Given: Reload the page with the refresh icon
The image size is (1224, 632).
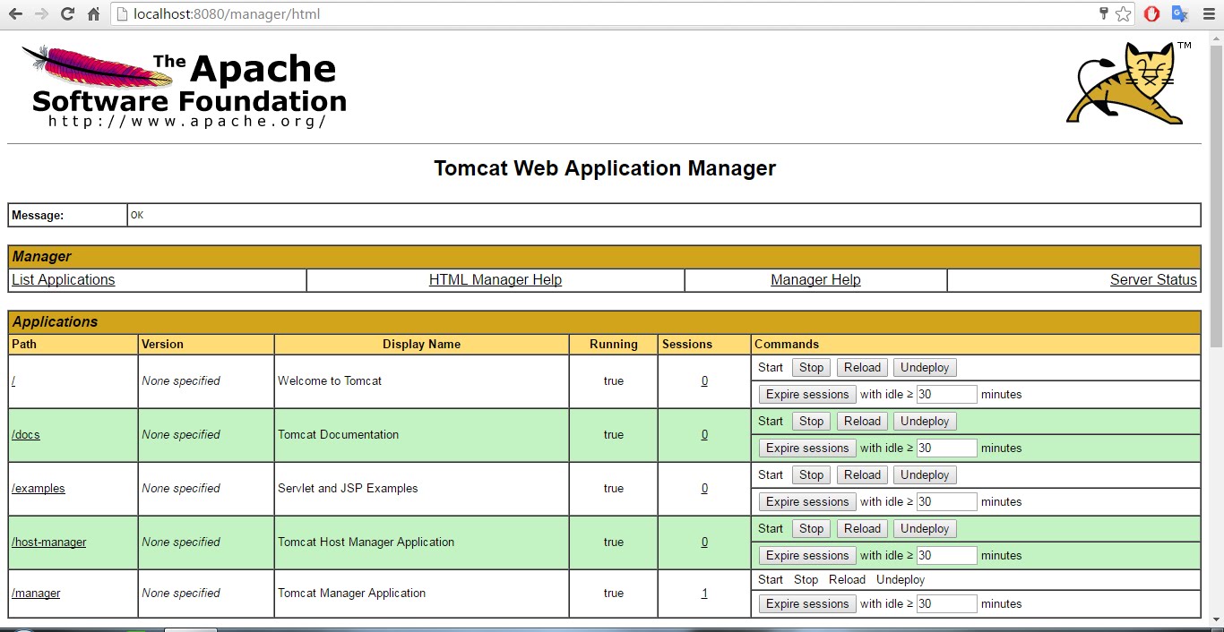Looking at the screenshot, I should point(67,14).
